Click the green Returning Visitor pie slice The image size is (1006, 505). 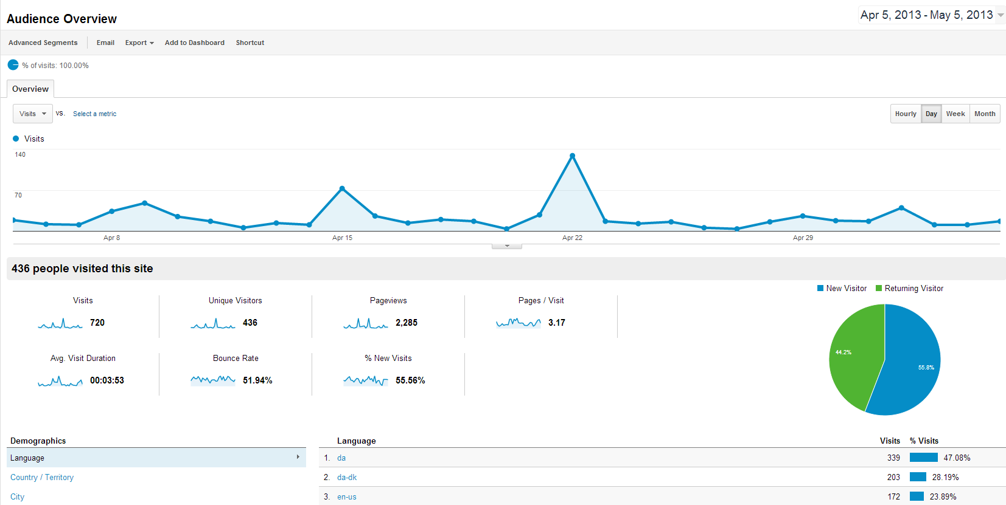[855, 359]
